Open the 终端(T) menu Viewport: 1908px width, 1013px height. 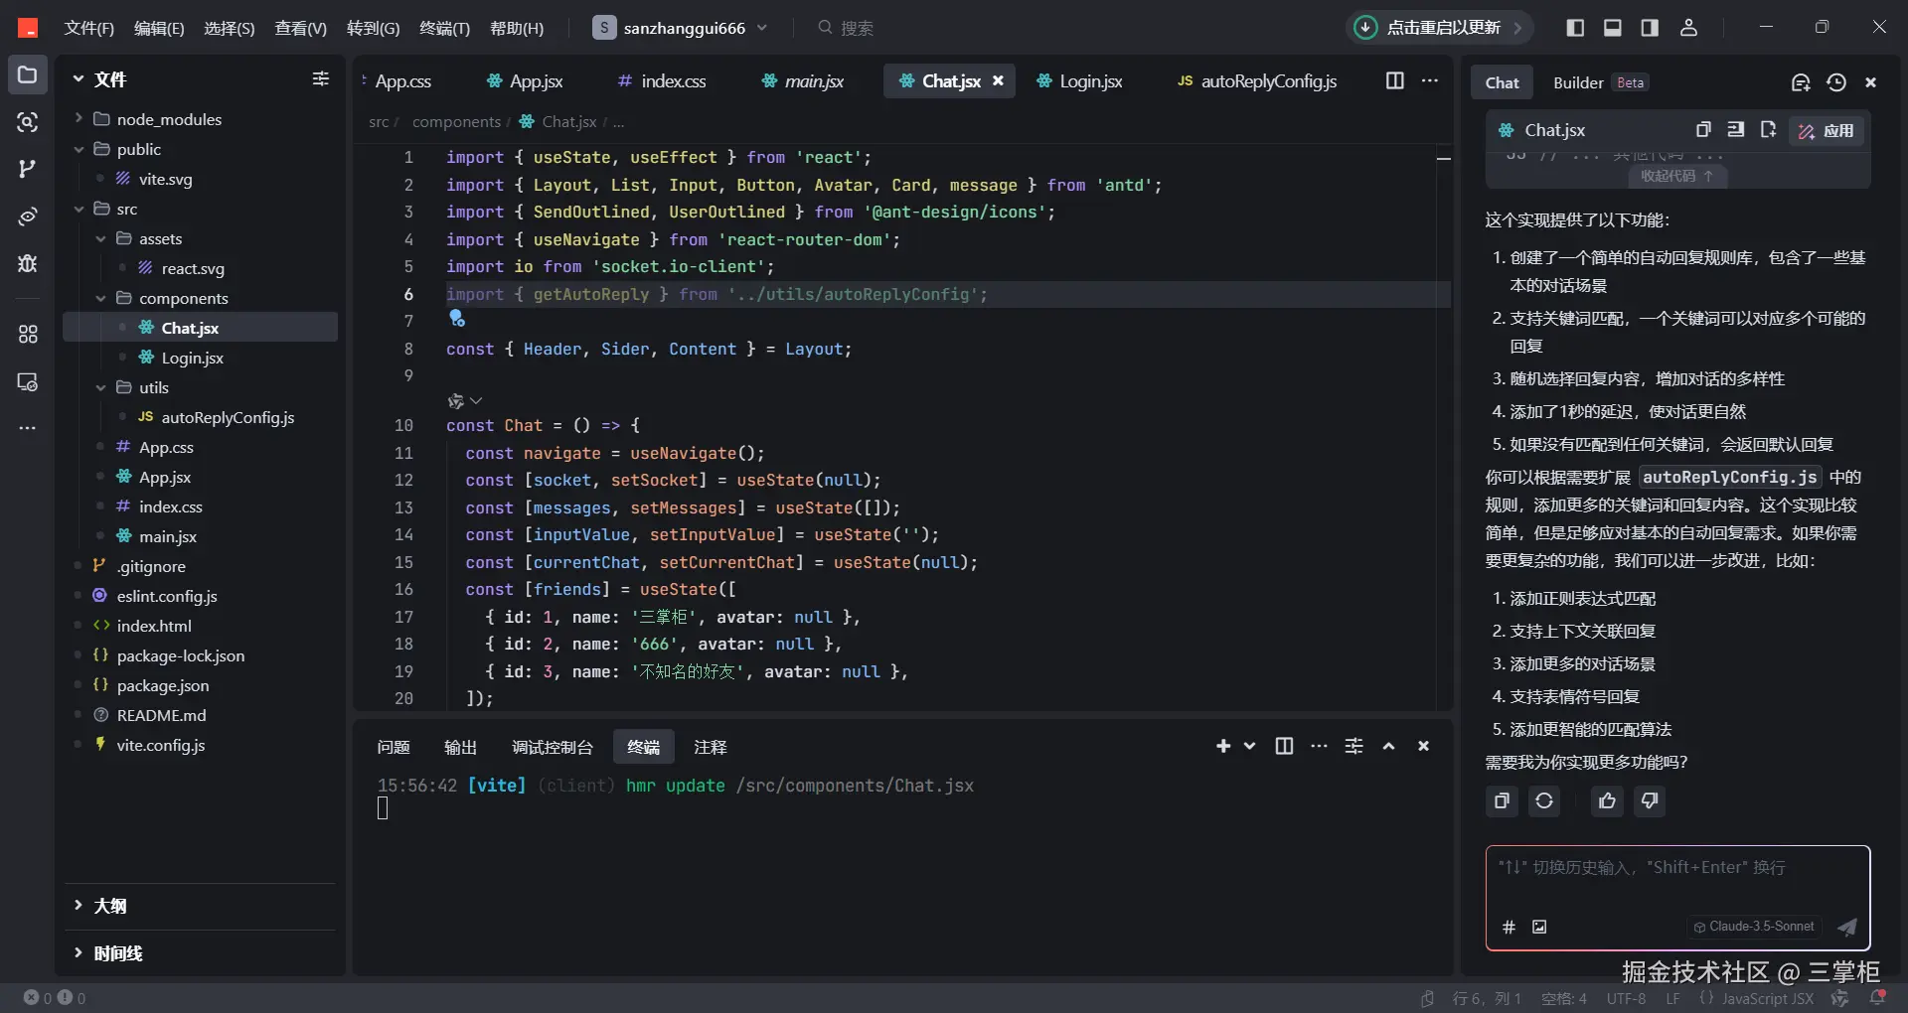444,28
